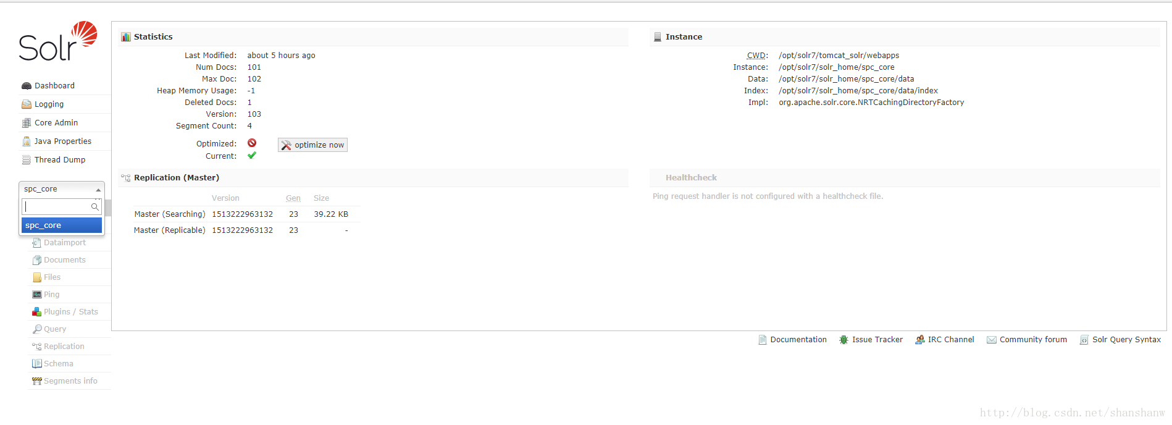Image resolution: width=1172 pixels, height=425 pixels.
Task: Click the Master (Replicable) row label
Action: [169, 230]
